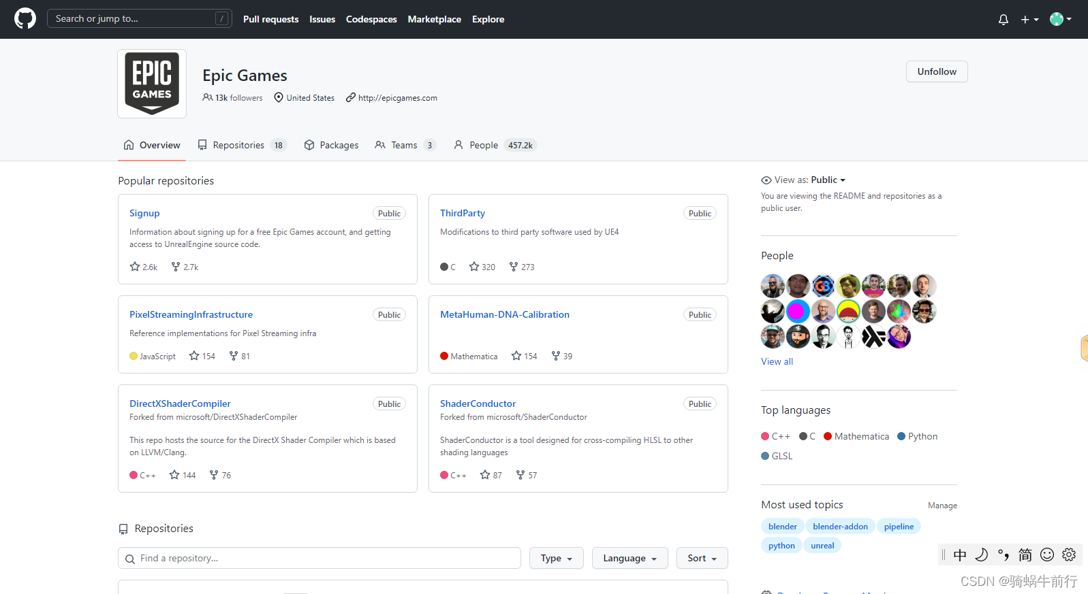Open the ThirdParty repository
Viewport: 1088px width, 594px height.
(x=463, y=213)
